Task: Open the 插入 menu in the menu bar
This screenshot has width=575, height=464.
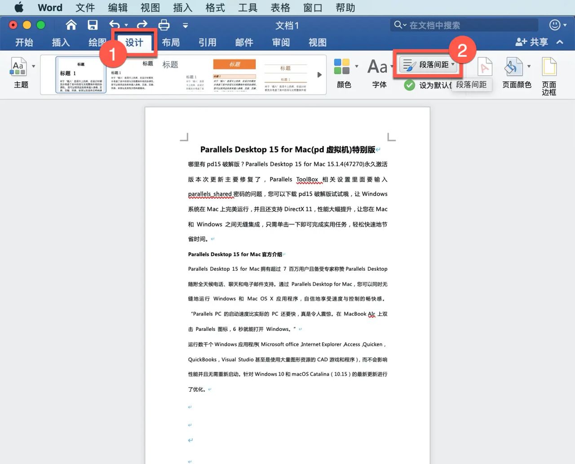Action: [182, 8]
